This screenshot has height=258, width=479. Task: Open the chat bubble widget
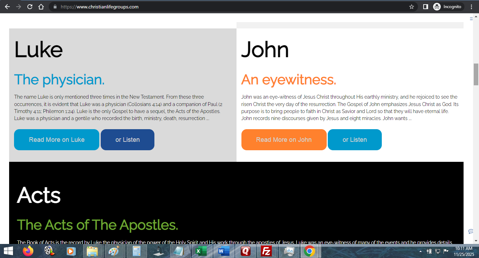pos(471,231)
